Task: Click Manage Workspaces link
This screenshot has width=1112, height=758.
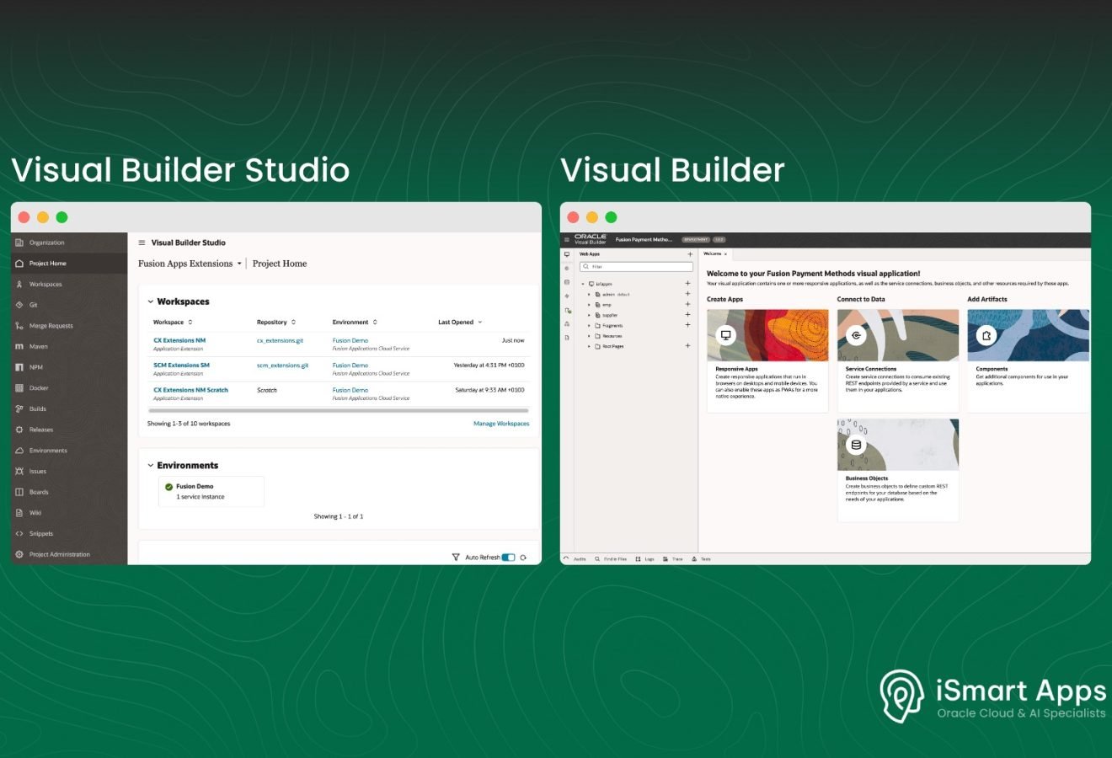Action: [501, 424]
